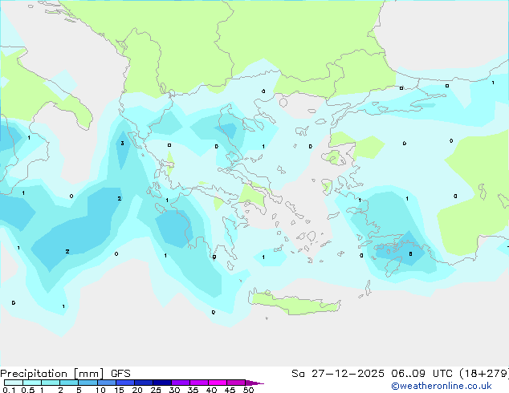Click the island of Crete on the map

(295, 303)
